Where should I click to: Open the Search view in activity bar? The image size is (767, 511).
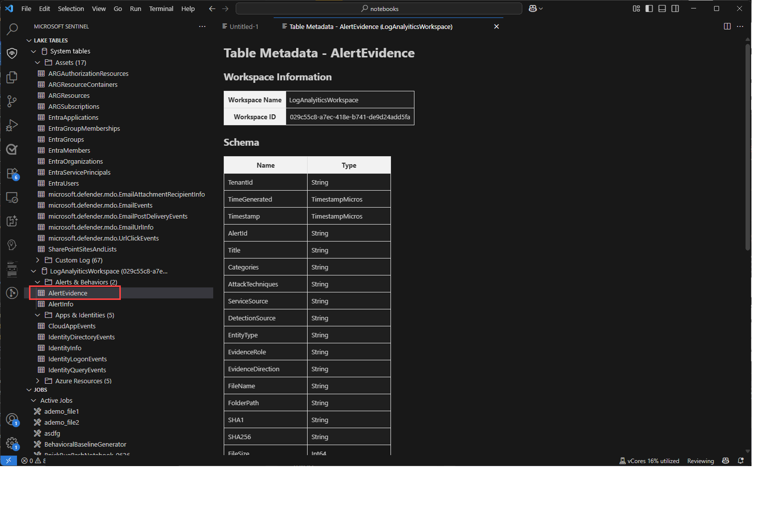12,29
